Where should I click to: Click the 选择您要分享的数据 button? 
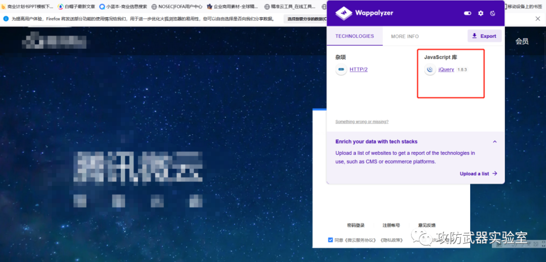[305, 19]
